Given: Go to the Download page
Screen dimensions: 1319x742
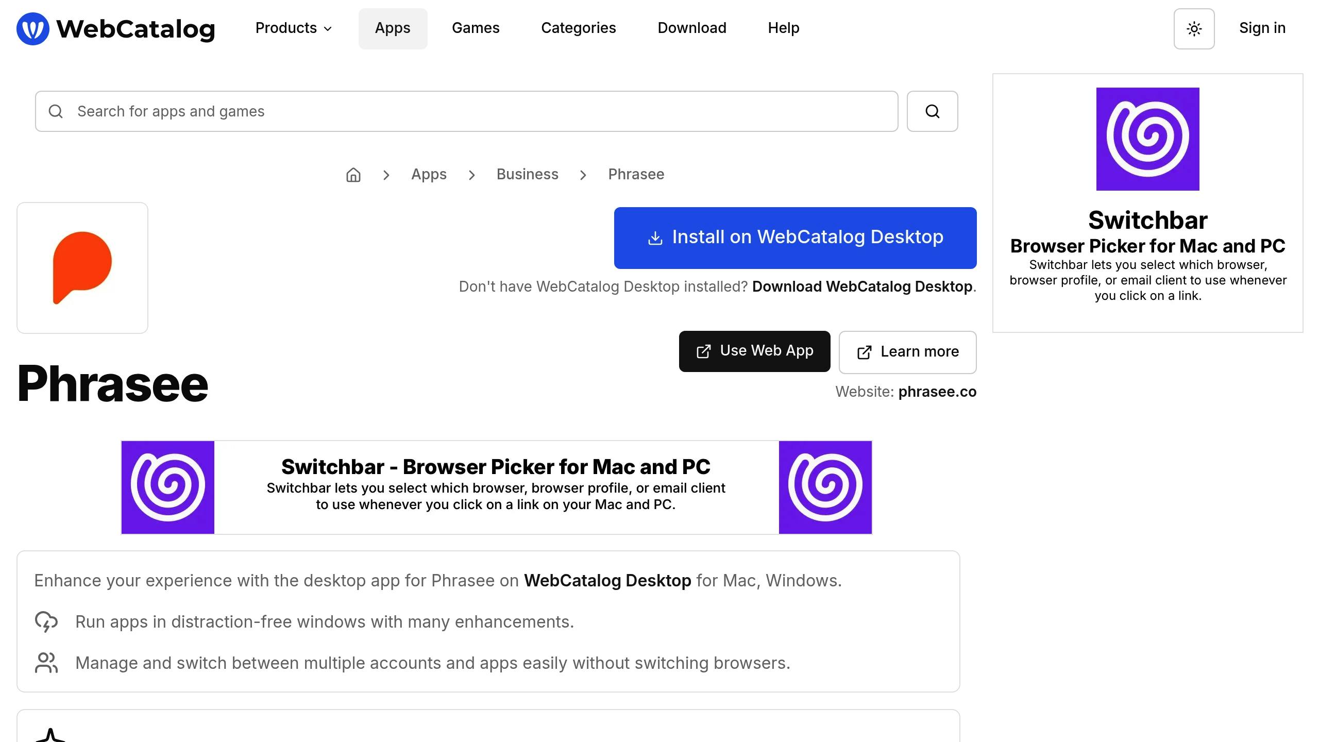Looking at the screenshot, I should click(692, 28).
